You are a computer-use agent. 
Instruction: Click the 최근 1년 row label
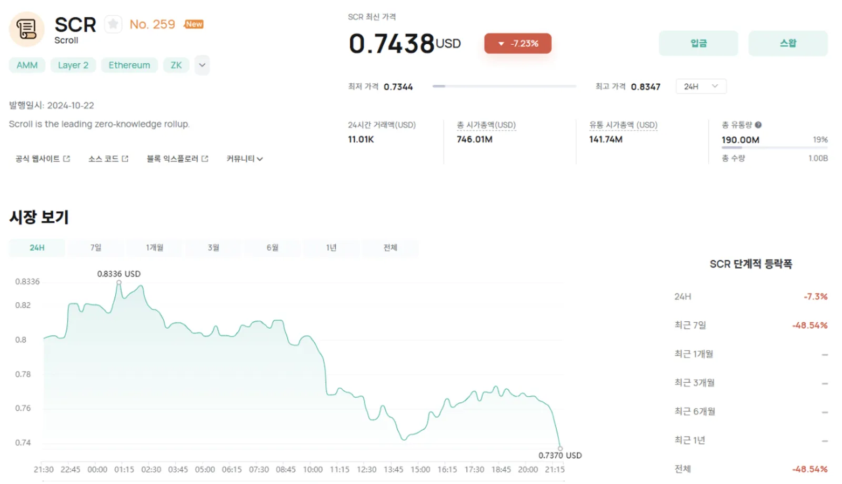coord(690,440)
